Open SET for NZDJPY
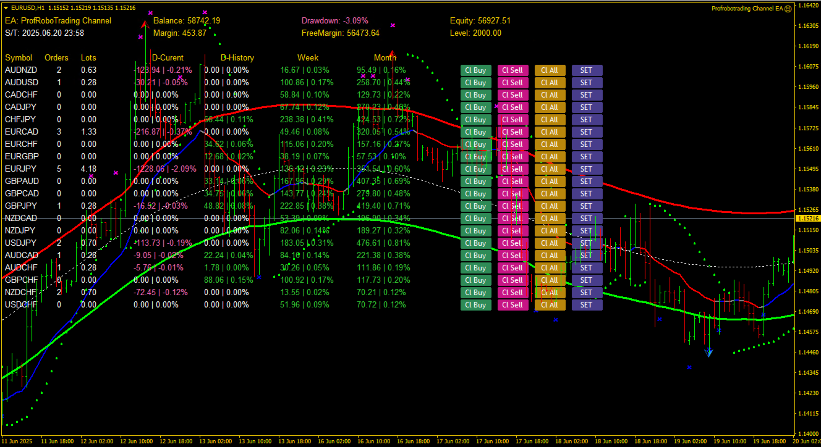Image resolution: width=821 pixels, height=447 pixels. tap(587, 231)
